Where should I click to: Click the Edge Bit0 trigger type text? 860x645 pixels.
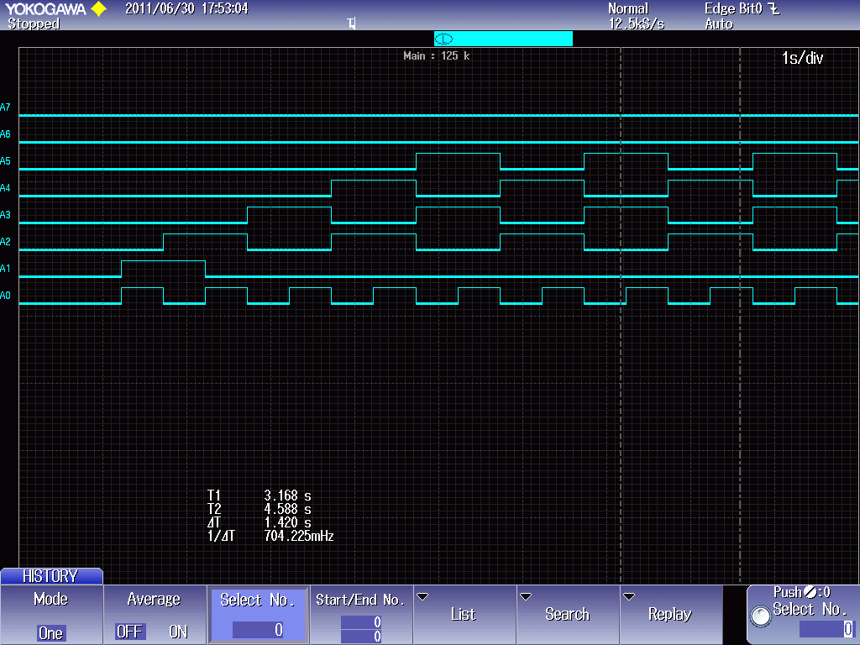pos(733,8)
